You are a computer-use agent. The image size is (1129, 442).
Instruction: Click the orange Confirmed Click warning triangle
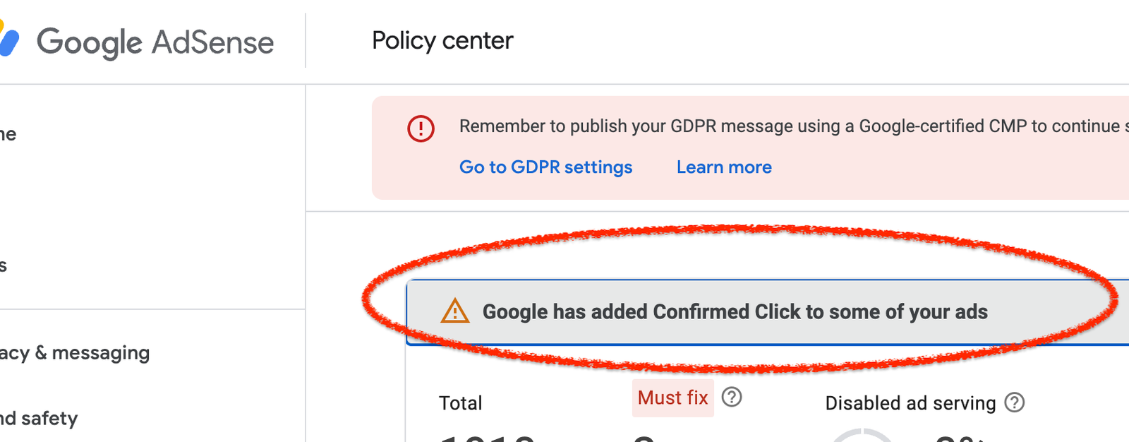(x=454, y=311)
